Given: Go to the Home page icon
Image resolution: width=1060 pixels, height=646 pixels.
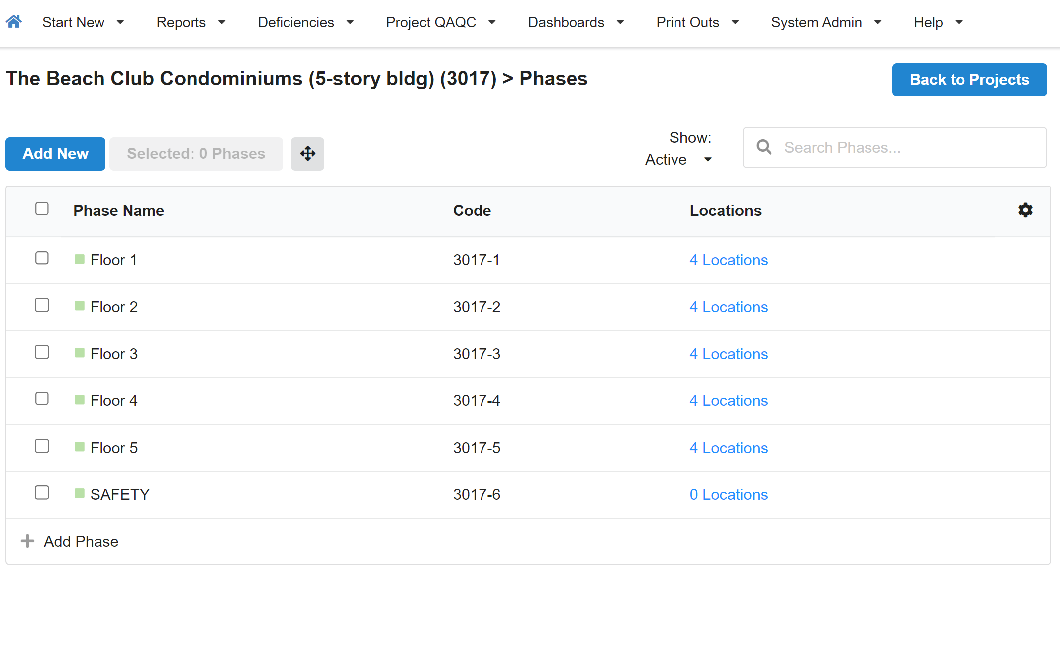Looking at the screenshot, I should click(14, 21).
